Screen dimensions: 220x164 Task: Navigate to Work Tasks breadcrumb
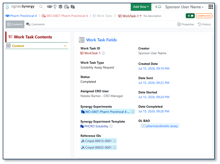coord(103,16)
